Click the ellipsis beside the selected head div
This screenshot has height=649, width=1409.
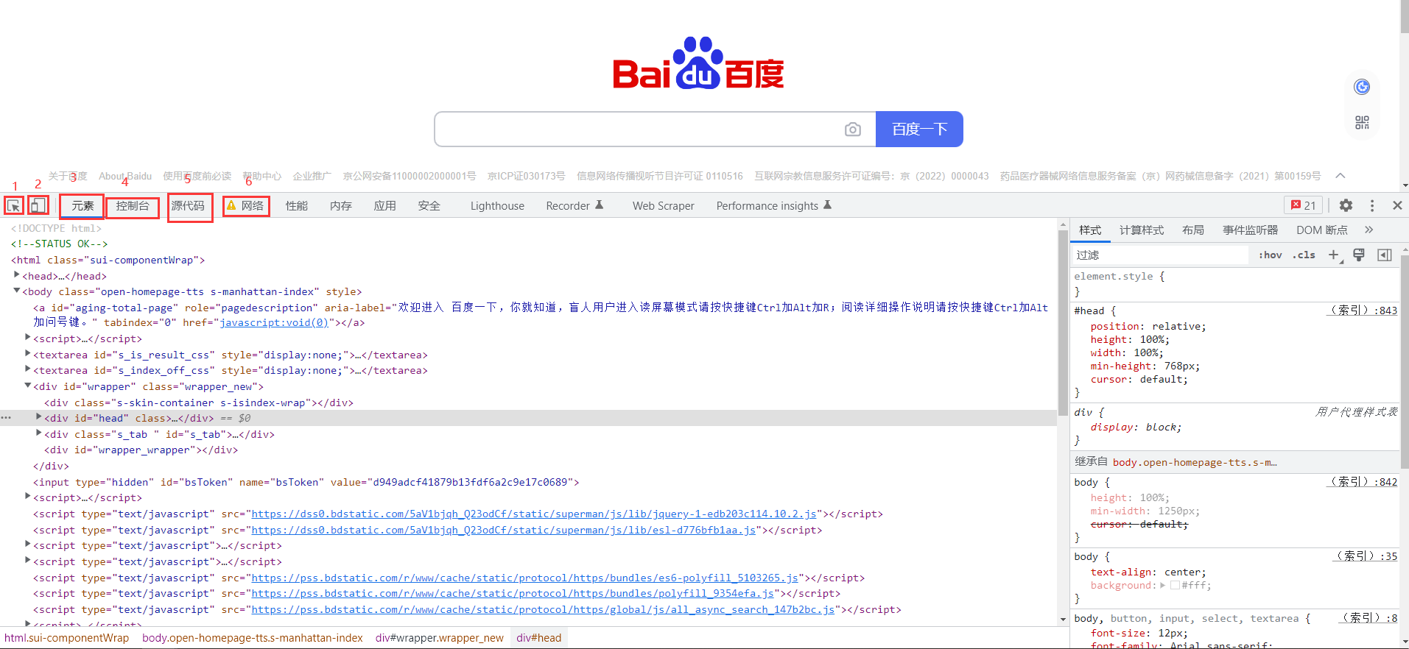click(x=6, y=418)
